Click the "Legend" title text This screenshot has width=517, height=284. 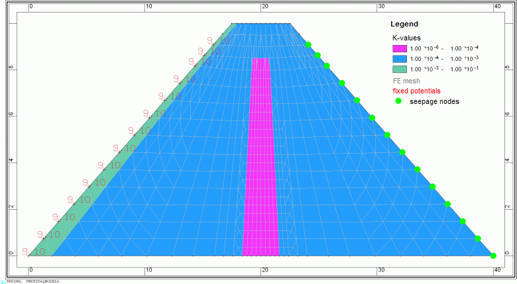[x=404, y=24]
